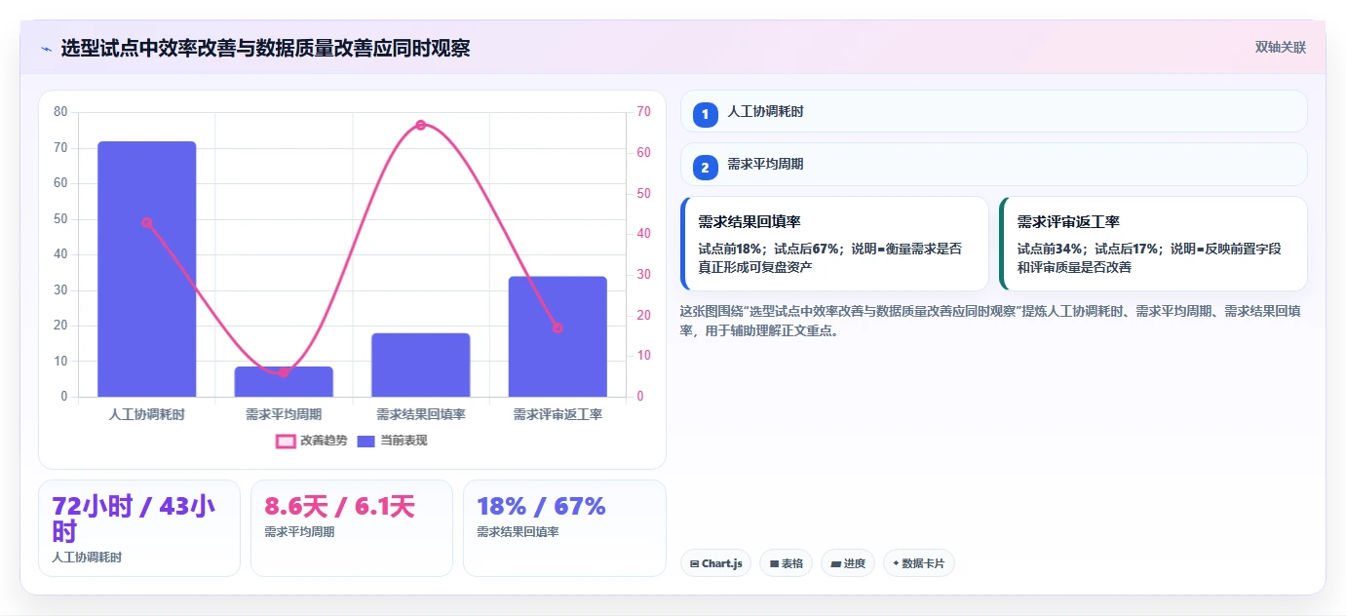The height and width of the screenshot is (616, 1346).
Task: Click right axis value 70
Action: pos(644,112)
